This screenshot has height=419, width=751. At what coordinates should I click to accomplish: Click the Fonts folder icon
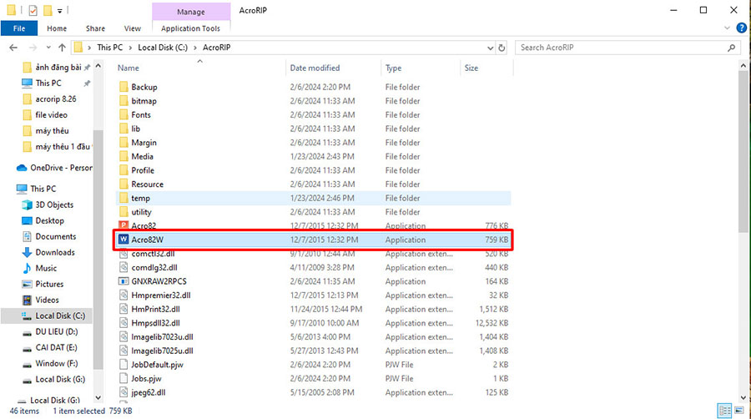123,114
